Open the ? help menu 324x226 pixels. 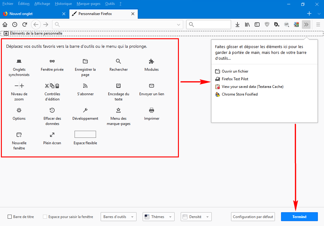click(x=121, y=4)
